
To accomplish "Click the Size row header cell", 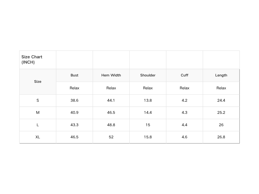I will (38, 82).
